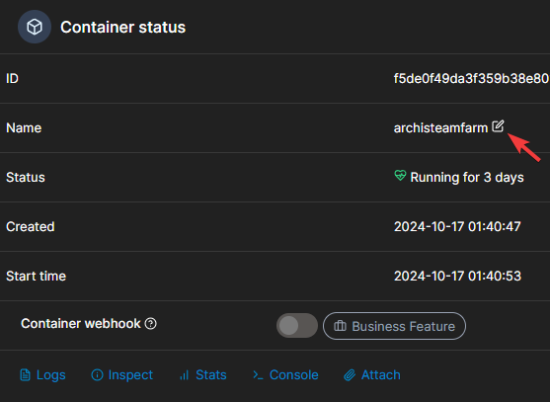The image size is (550, 402).
Task: Click the created time 2024-10-17 01:40:47
Action: coord(457,226)
